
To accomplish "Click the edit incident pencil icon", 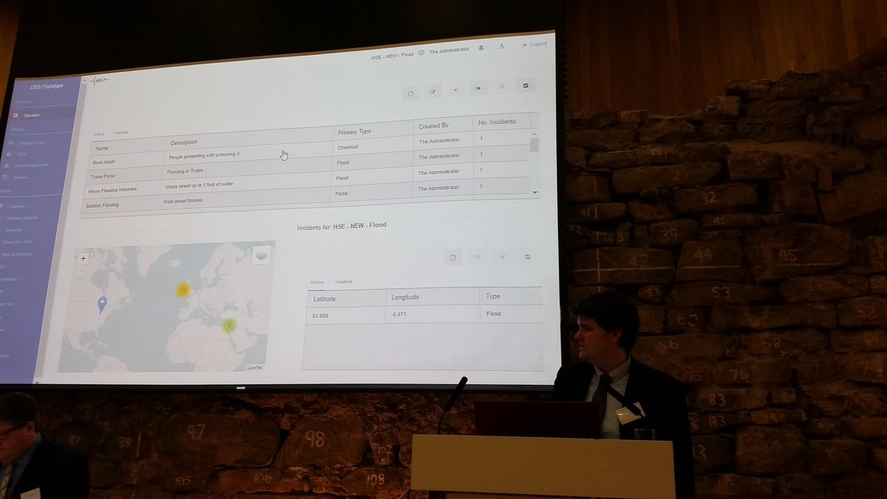I will (x=478, y=257).
